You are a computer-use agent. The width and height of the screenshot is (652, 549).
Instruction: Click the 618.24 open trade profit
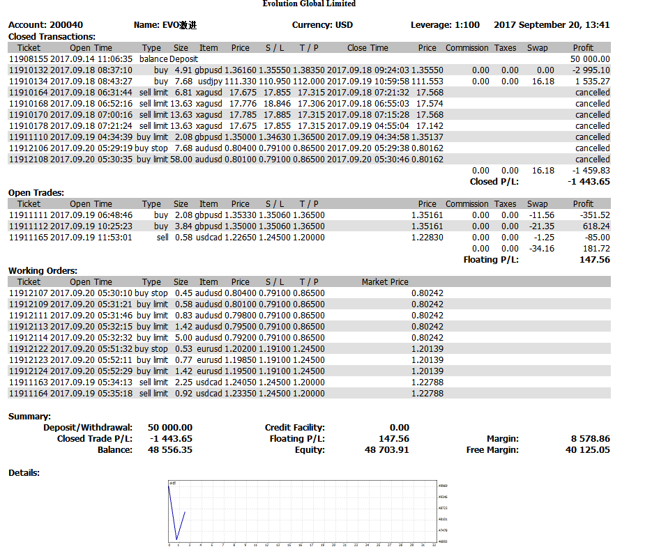pyautogui.click(x=596, y=226)
